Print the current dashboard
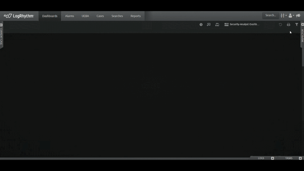Screen dimensions: 304x171 point(289,24)
